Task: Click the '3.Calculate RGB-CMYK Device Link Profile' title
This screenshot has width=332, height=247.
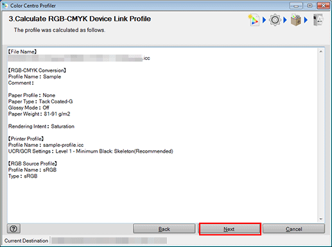Action: click(80, 19)
